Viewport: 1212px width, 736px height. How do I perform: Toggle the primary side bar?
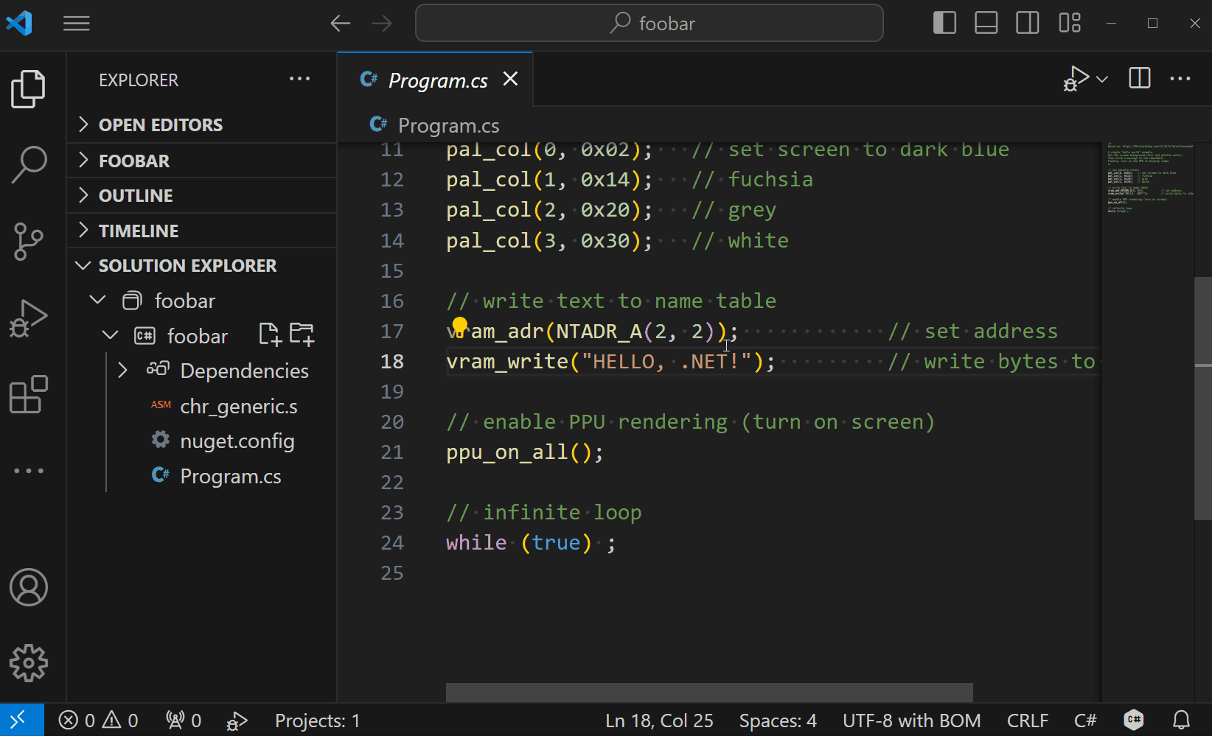pos(944,23)
